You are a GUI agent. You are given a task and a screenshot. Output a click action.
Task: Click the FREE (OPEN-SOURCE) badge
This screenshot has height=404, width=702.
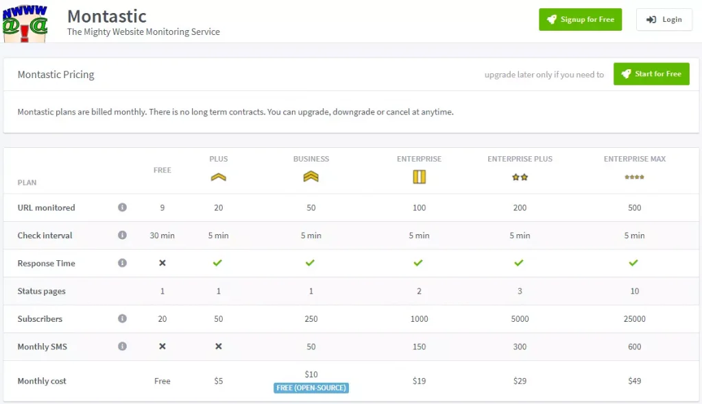click(311, 388)
